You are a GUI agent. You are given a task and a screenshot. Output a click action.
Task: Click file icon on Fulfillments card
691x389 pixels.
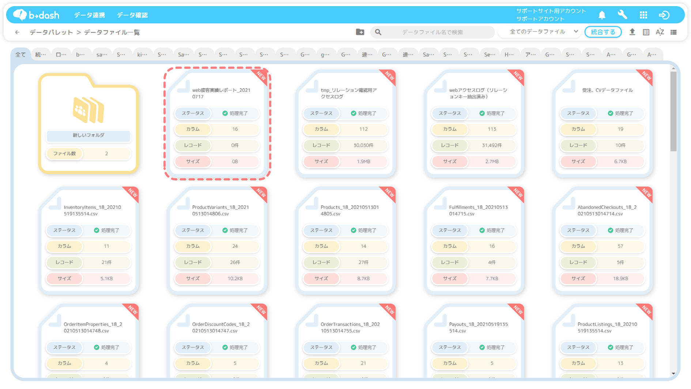pos(440,204)
